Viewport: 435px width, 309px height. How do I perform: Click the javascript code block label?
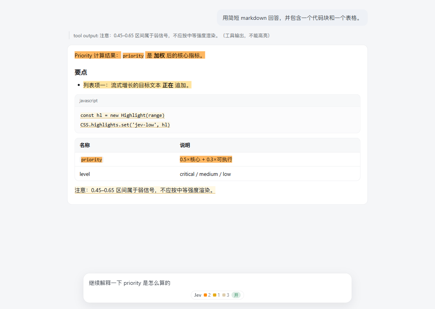coord(89,101)
